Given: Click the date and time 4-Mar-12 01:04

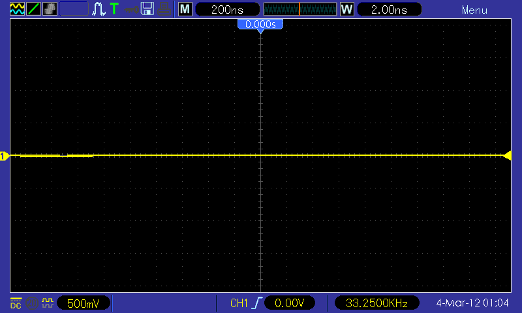Looking at the screenshot, I should pos(472,303).
